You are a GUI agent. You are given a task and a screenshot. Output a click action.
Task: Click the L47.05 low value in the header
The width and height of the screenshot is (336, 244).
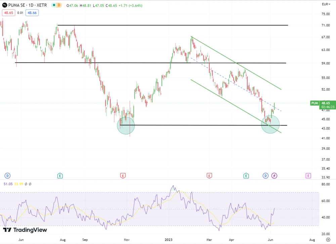[98, 6]
